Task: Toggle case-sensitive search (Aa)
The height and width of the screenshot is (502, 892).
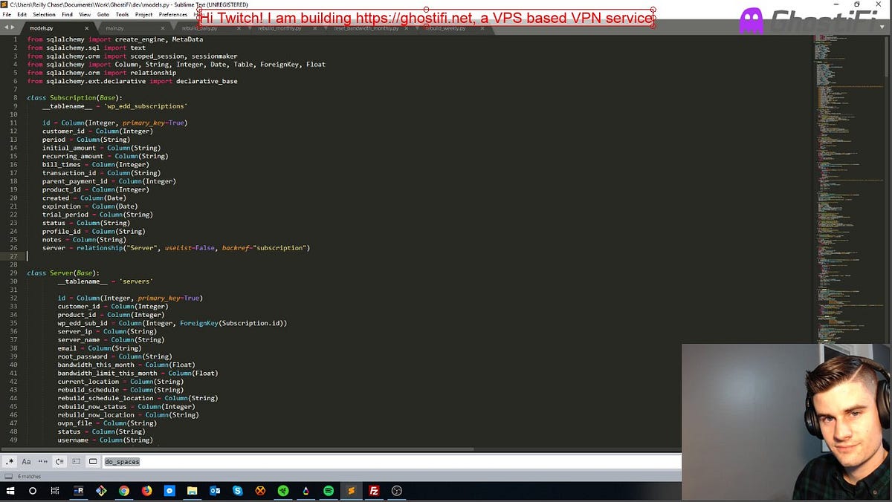Action: tap(26, 461)
